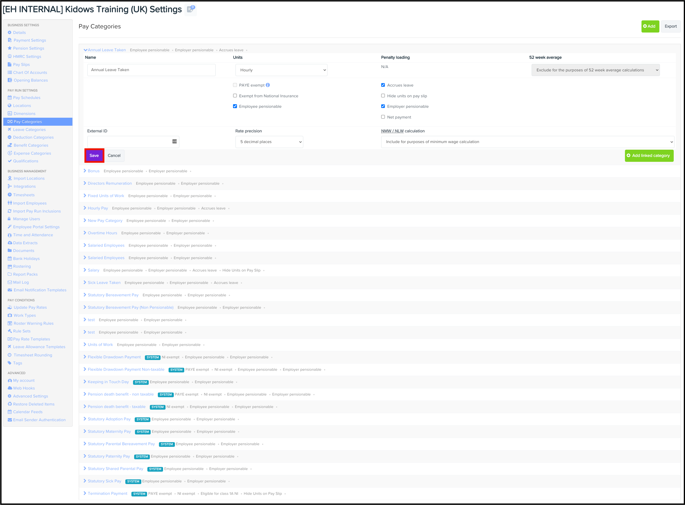
Task: Click the External ID field options icon
Action: (174, 141)
